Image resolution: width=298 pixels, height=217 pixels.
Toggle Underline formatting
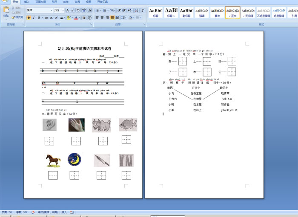tap(39, 18)
